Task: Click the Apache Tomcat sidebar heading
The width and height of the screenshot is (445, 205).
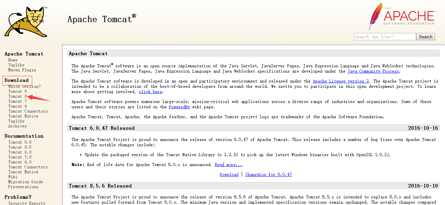Action: [x=24, y=54]
